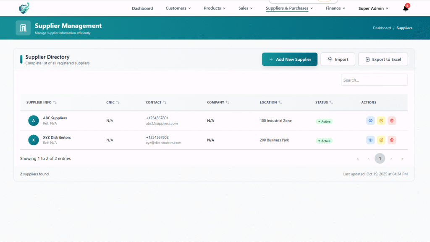View XYZ Distributors details via eye icon

coord(370,140)
